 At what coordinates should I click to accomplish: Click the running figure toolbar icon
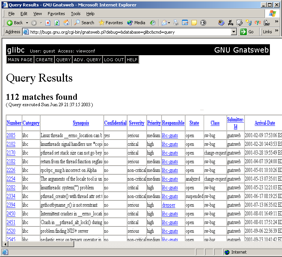231,23
